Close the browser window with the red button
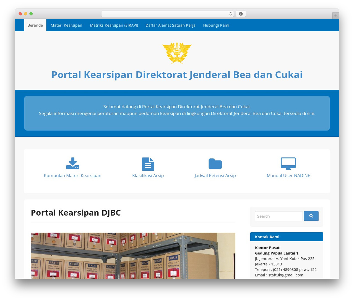Screen dimensions: 354x300 pos(20,14)
